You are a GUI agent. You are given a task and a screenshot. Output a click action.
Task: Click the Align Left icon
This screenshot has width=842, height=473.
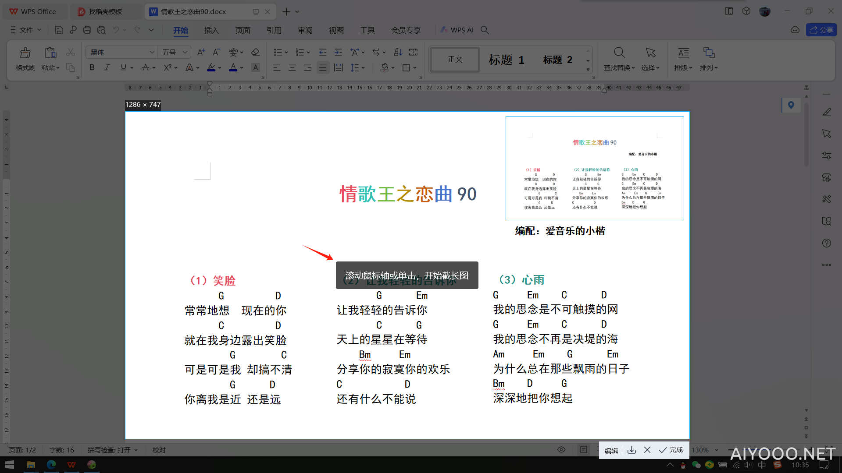[x=277, y=67]
